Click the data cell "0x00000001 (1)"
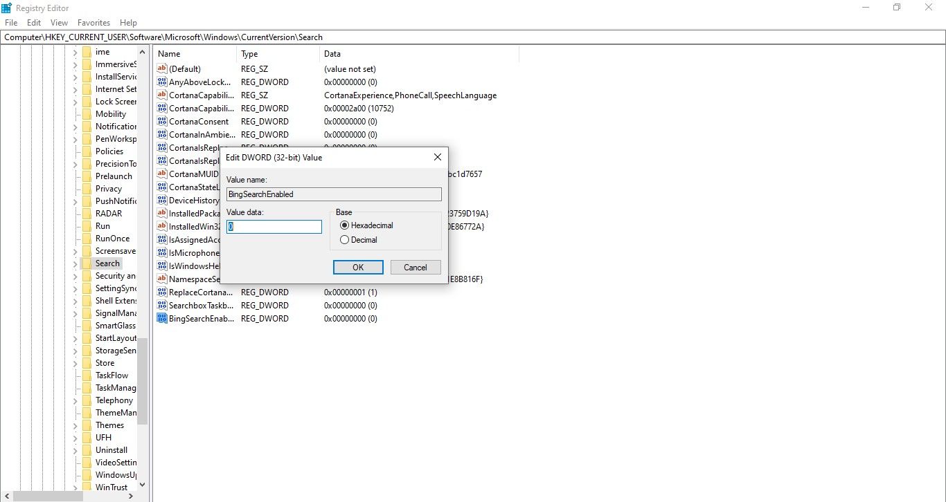 (x=350, y=292)
